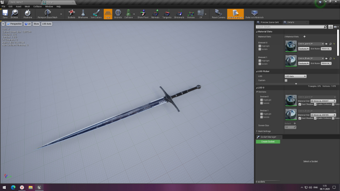The height and width of the screenshot is (191, 340).
Task: Toggle Tangents display
Action: pyautogui.click(x=167, y=14)
